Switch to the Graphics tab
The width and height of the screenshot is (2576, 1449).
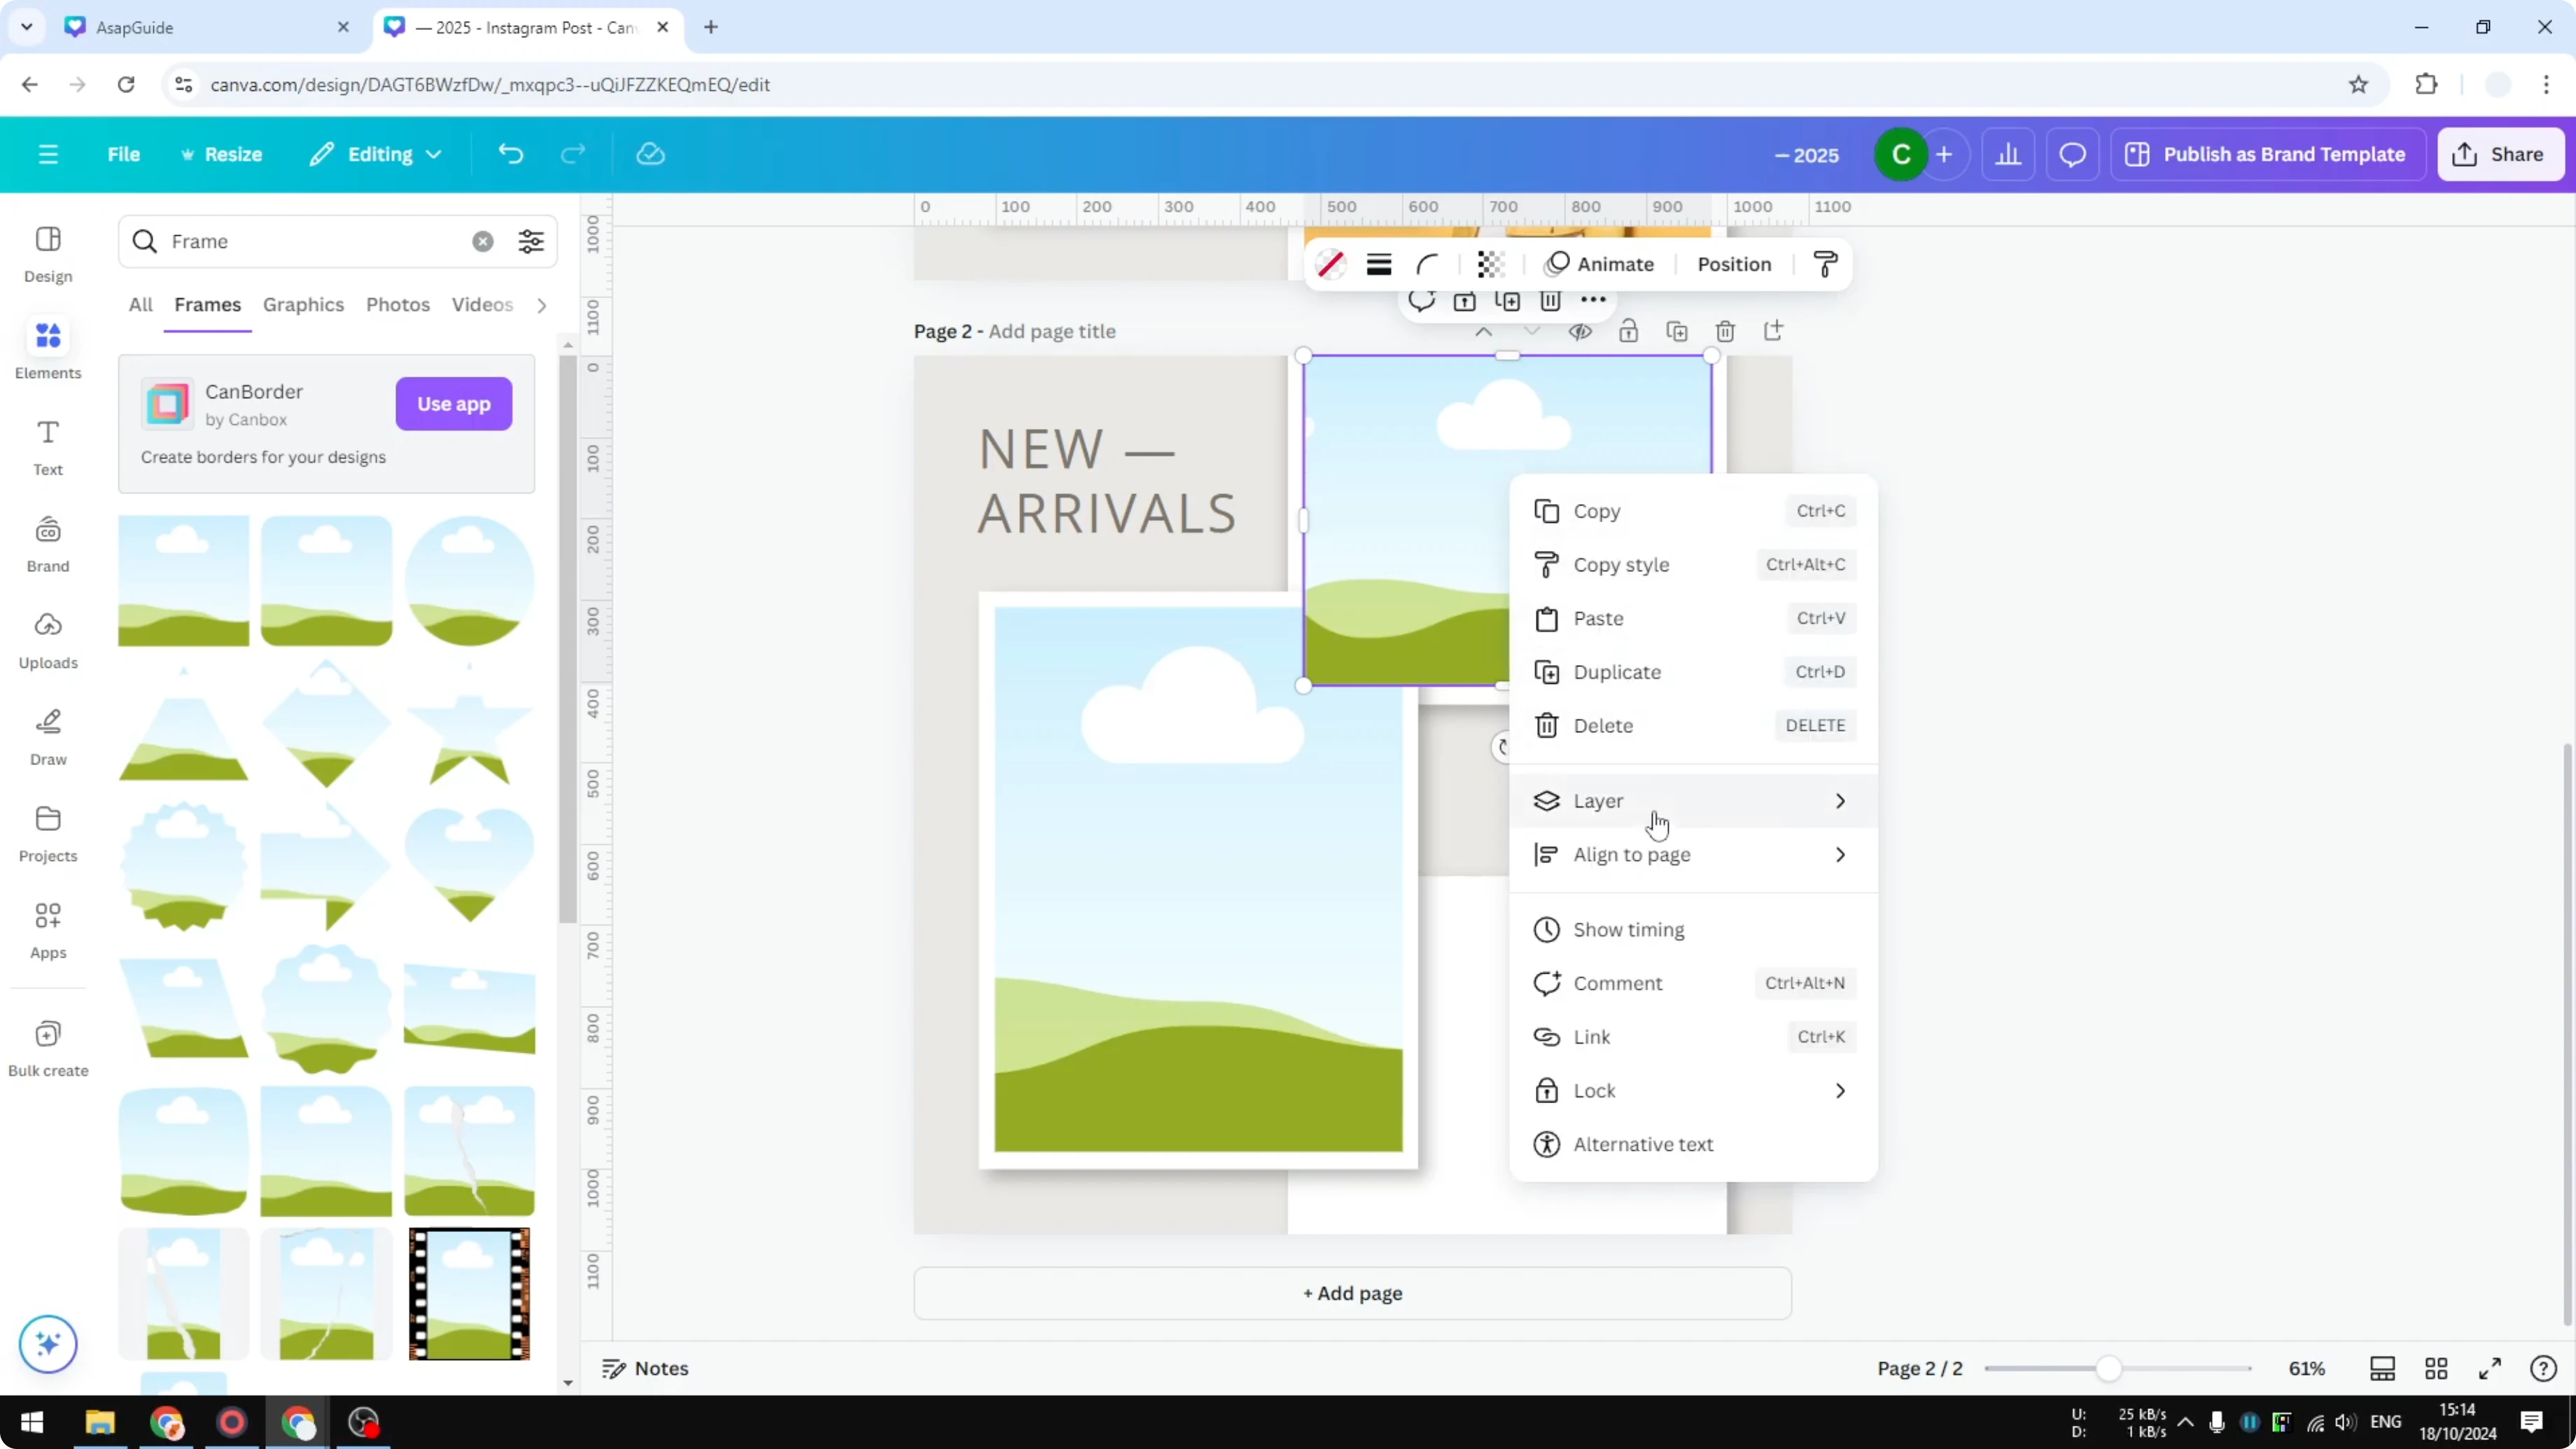click(x=303, y=305)
